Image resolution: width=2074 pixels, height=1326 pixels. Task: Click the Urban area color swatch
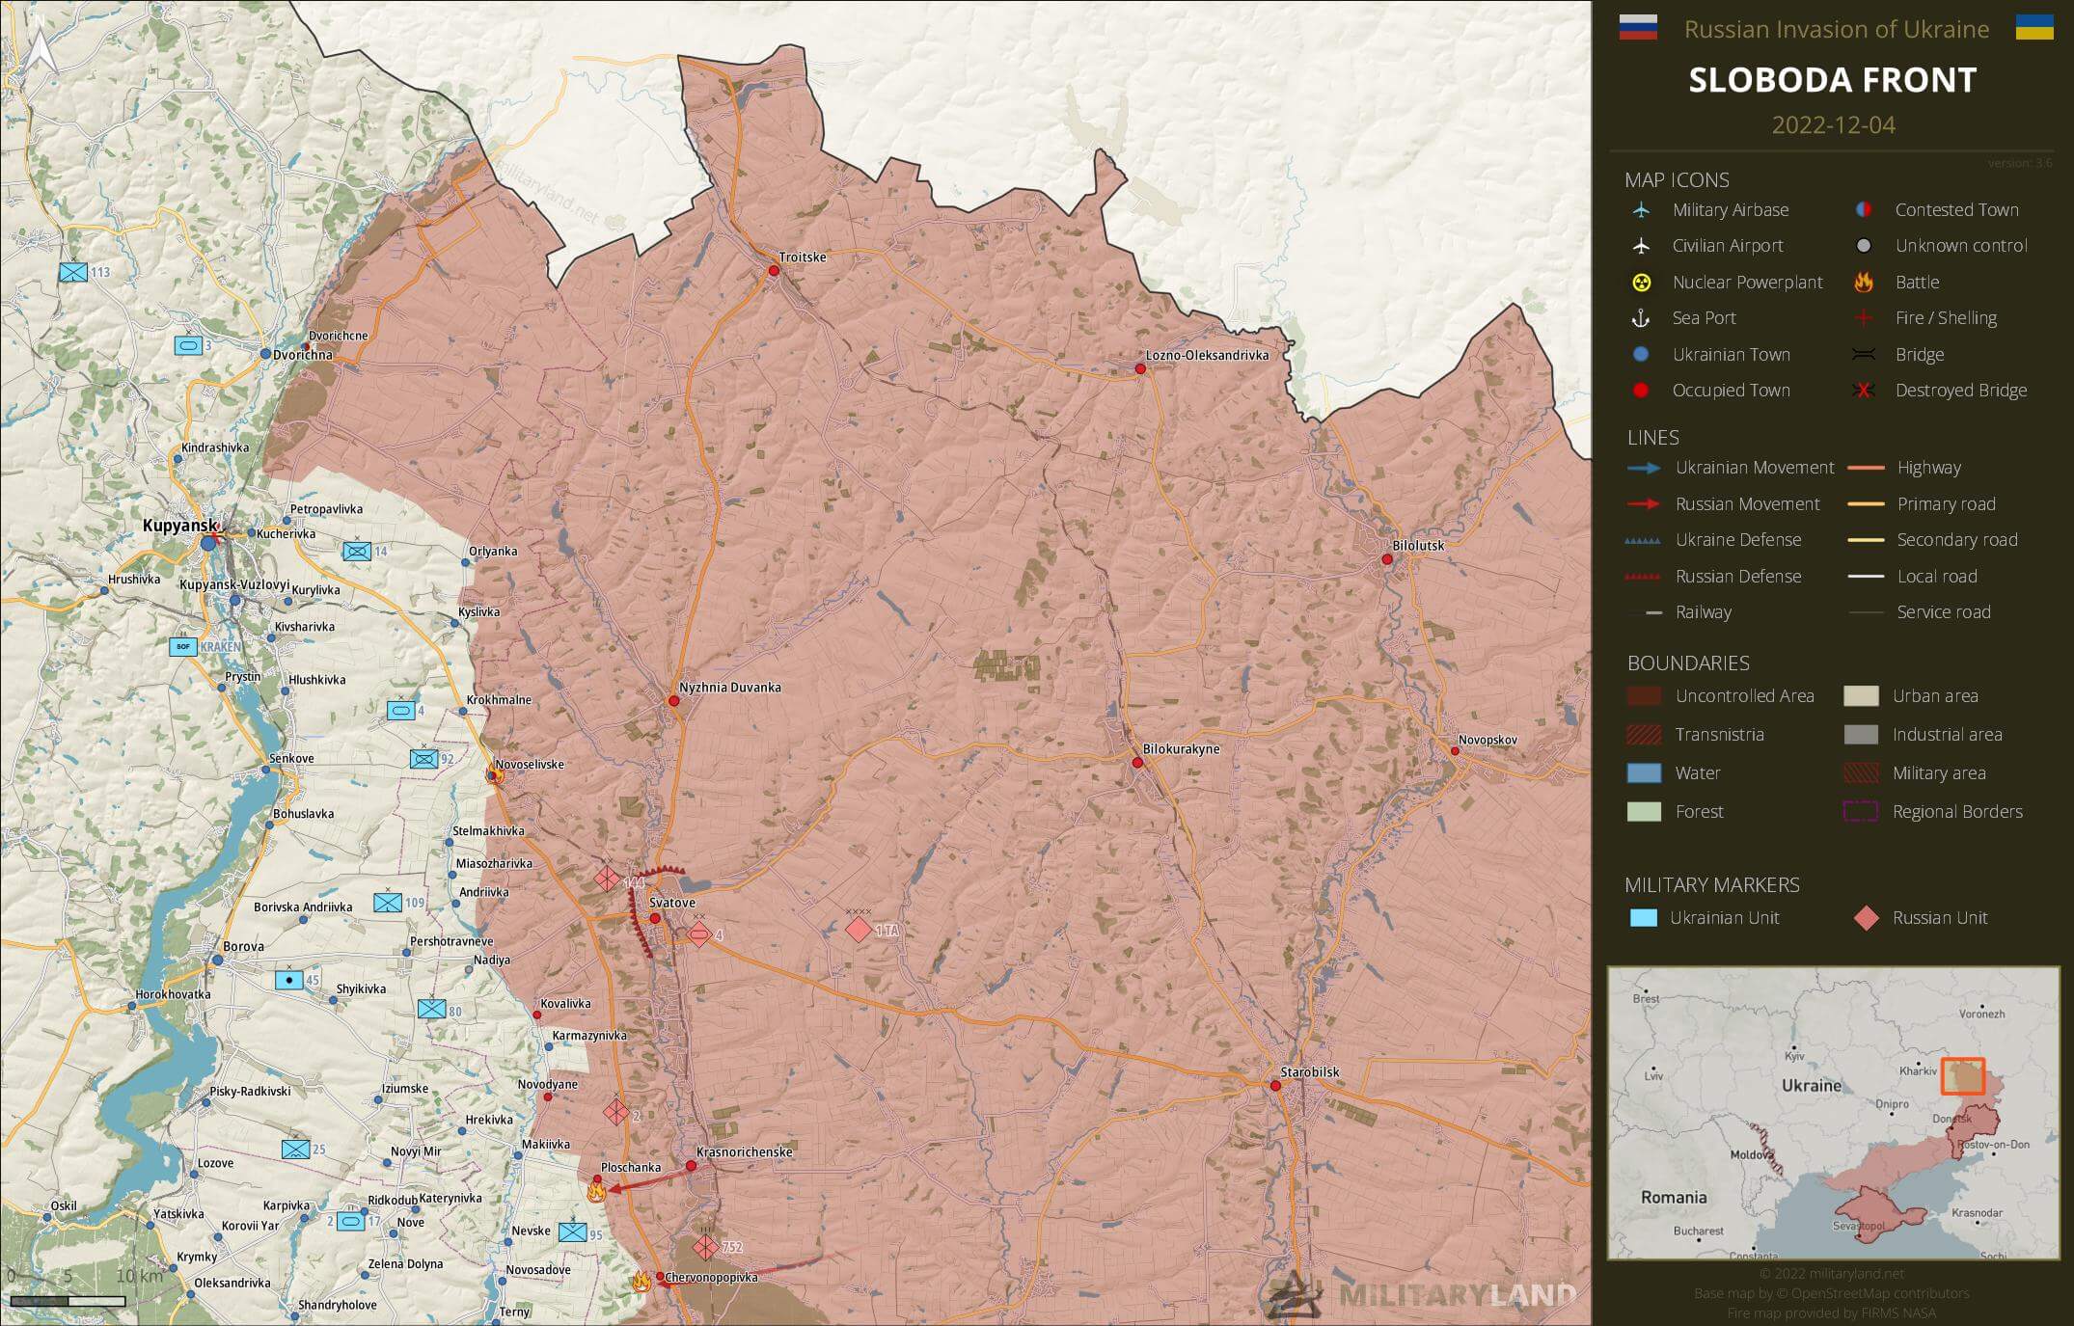(x=1861, y=696)
